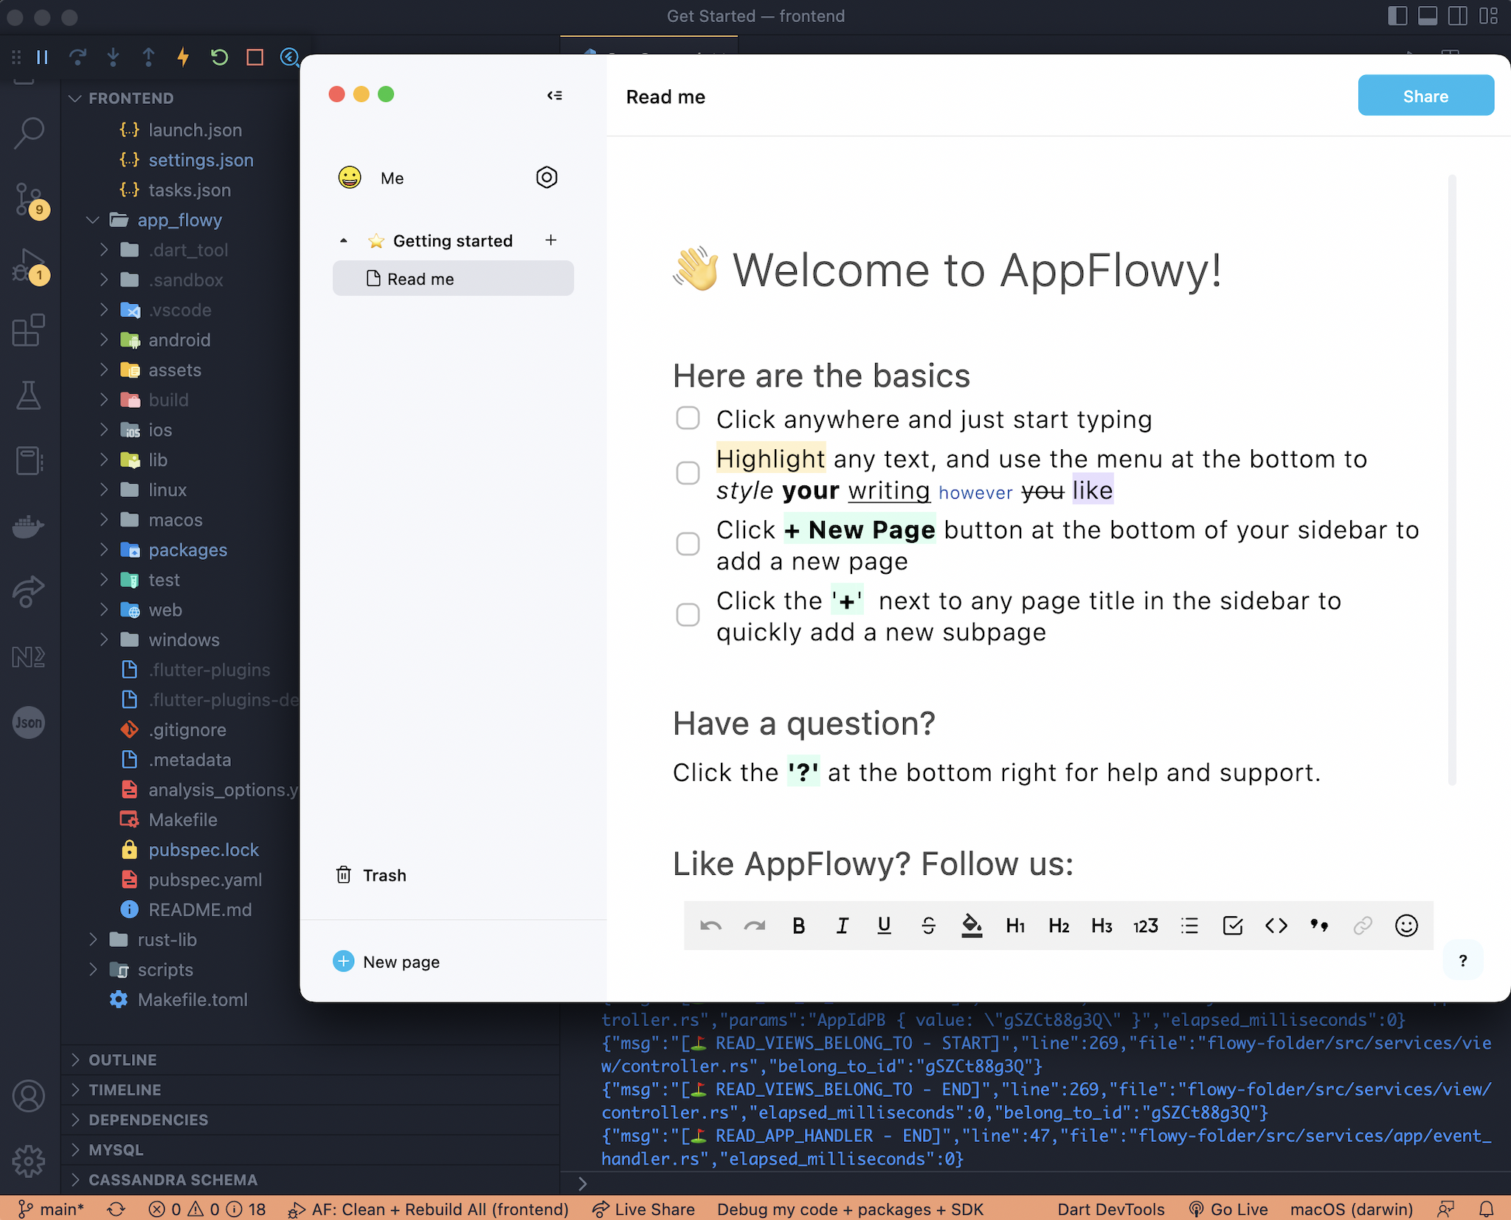Click the New page button
The height and width of the screenshot is (1220, 1511).
click(386, 961)
